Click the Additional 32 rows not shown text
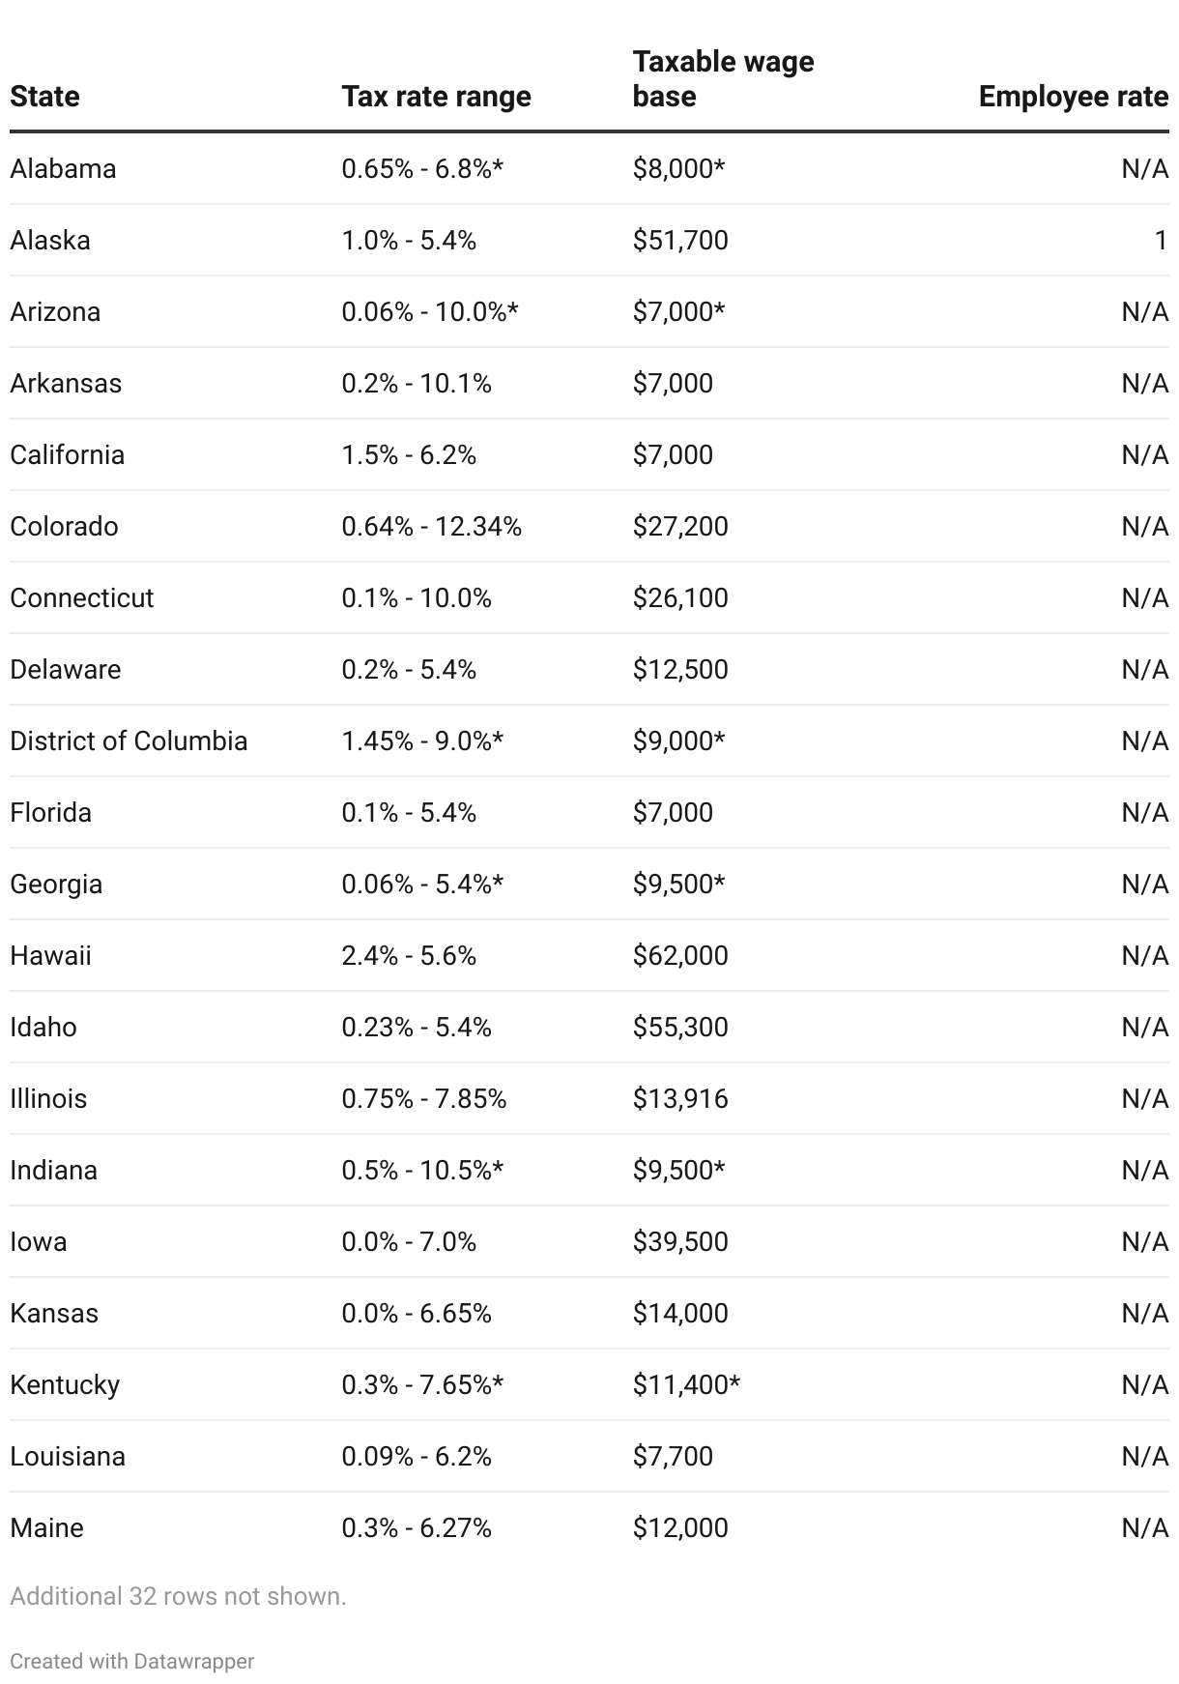 178,1596
